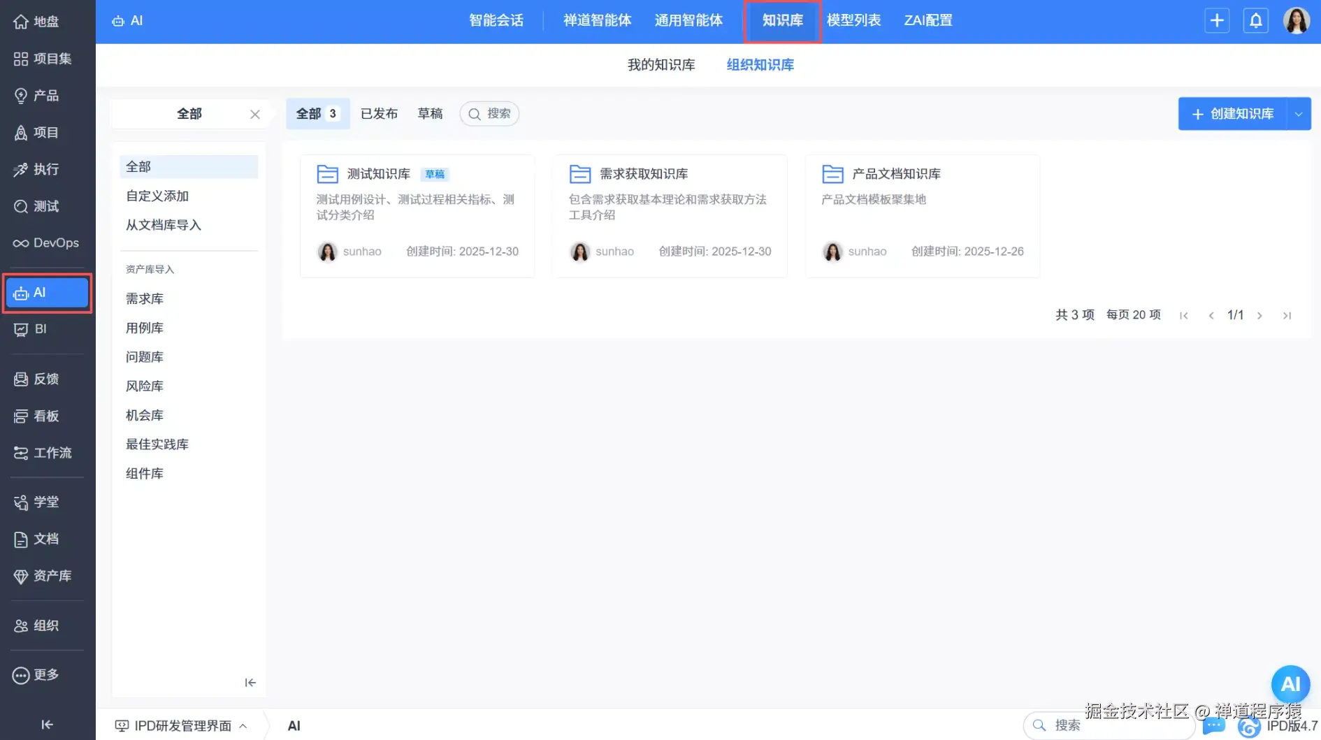Open the ZAI配置 tab

click(928, 21)
